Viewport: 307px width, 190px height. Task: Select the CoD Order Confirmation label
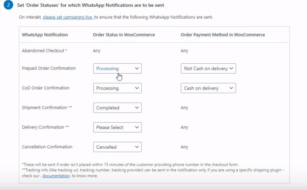click(46, 88)
